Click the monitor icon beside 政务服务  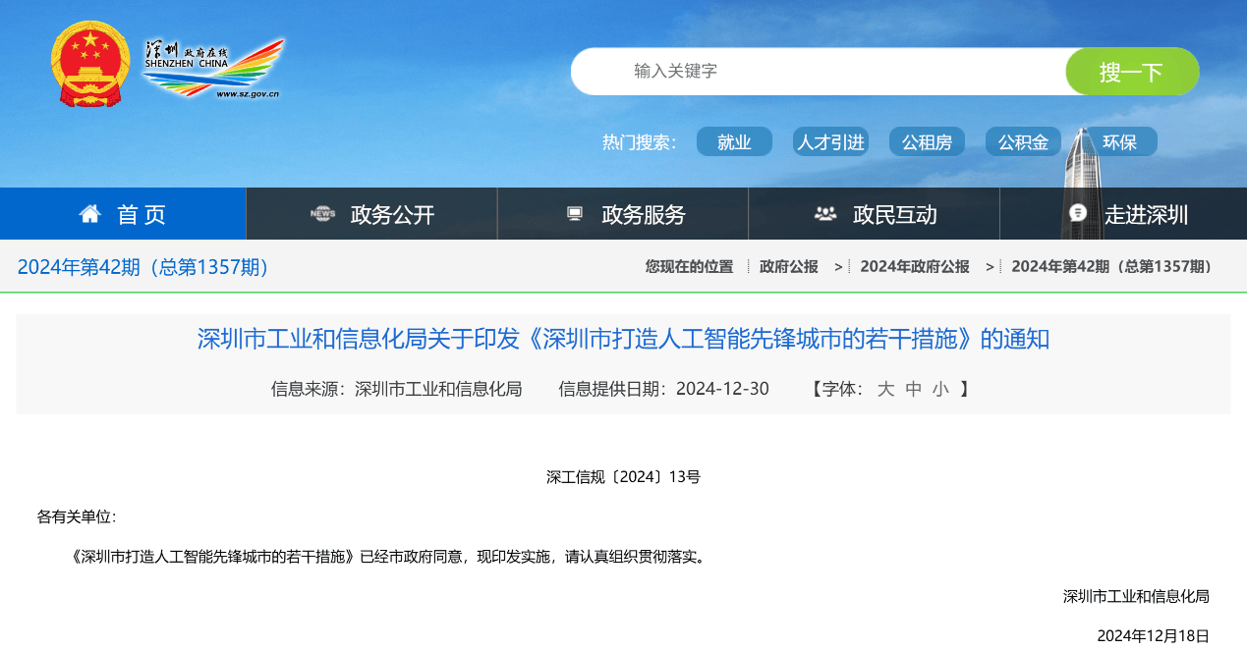click(575, 214)
